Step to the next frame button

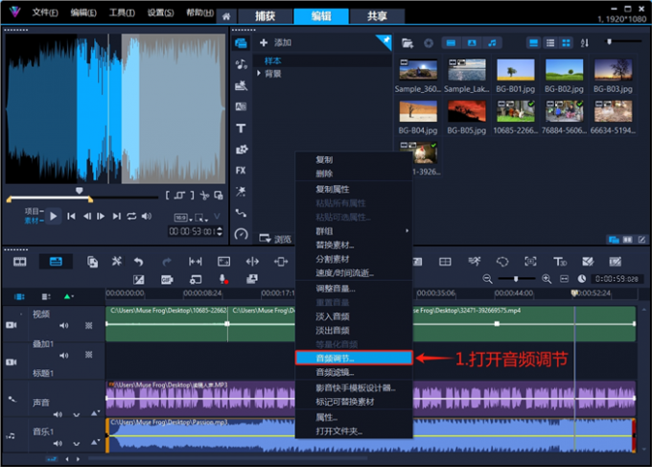point(101,217)
